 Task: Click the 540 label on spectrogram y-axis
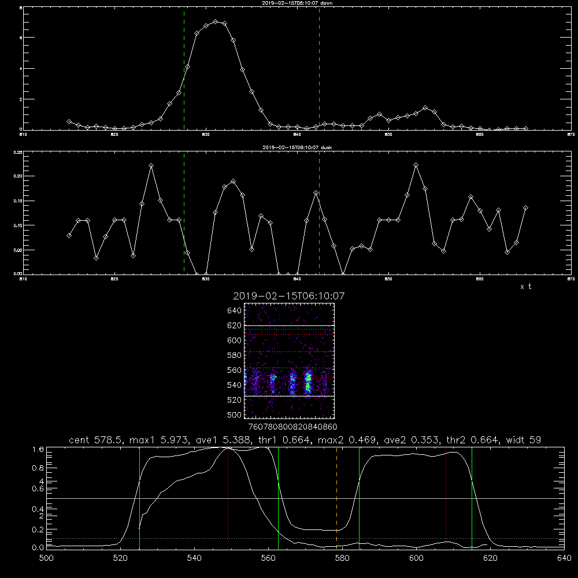pyautogui.click(x=234, y=385)
